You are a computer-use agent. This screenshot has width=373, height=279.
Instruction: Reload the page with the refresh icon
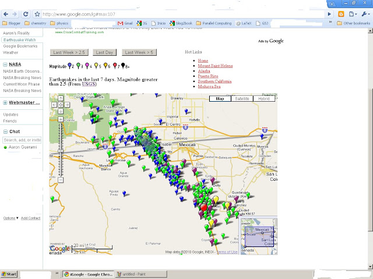[x=26, y=14]
